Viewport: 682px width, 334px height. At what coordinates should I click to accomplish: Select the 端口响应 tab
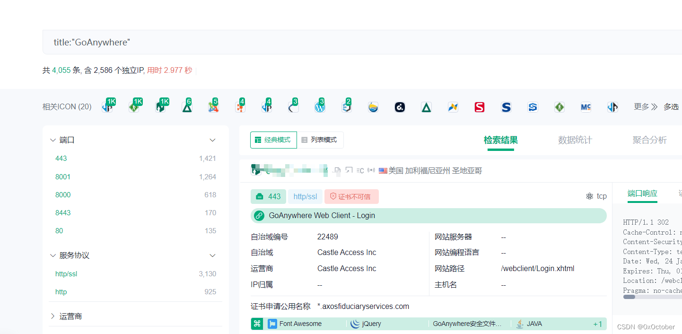pyautogui.click(x=642, y=193)
